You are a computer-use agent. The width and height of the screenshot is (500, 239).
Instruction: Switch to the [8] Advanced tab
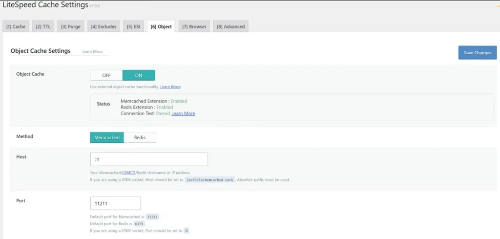(230, 26)
